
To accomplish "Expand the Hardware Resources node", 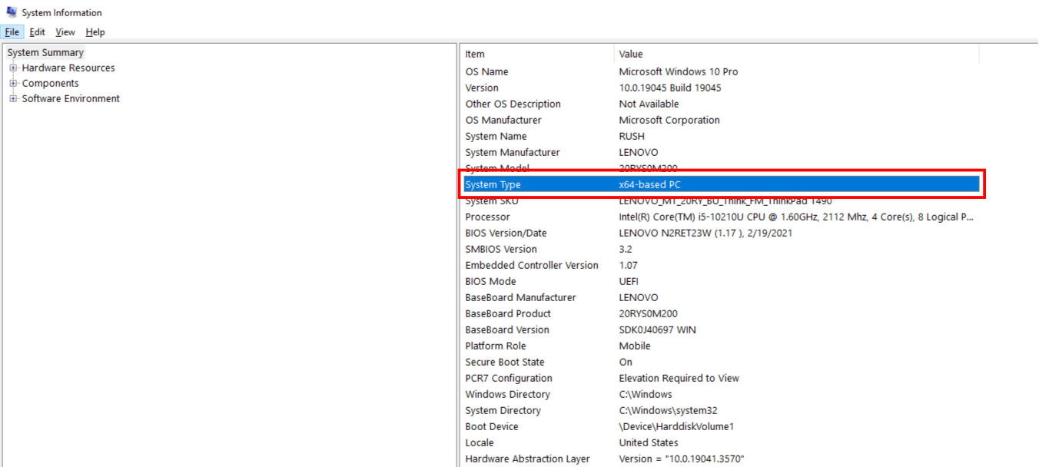I will point(13,68).
